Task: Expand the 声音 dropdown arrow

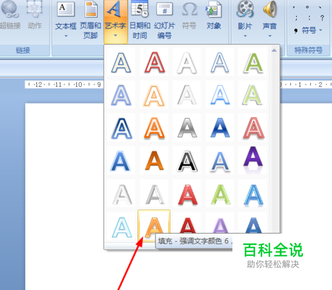Action: 270,36
